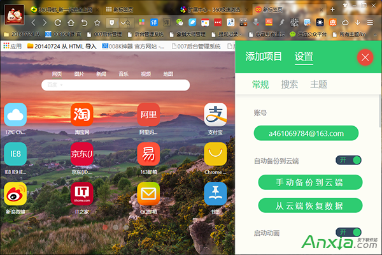Open the 新浪微博 Weibo tile
Viewport: 382px width, 255px height.
click(x=15, y=194)
